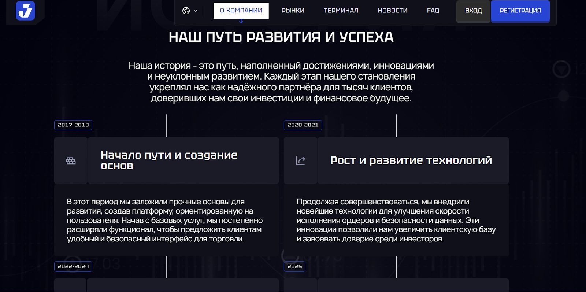586x292 pixels.
Task: Click the title Рост и развитие технологий
Action: (x=411, y=160)
